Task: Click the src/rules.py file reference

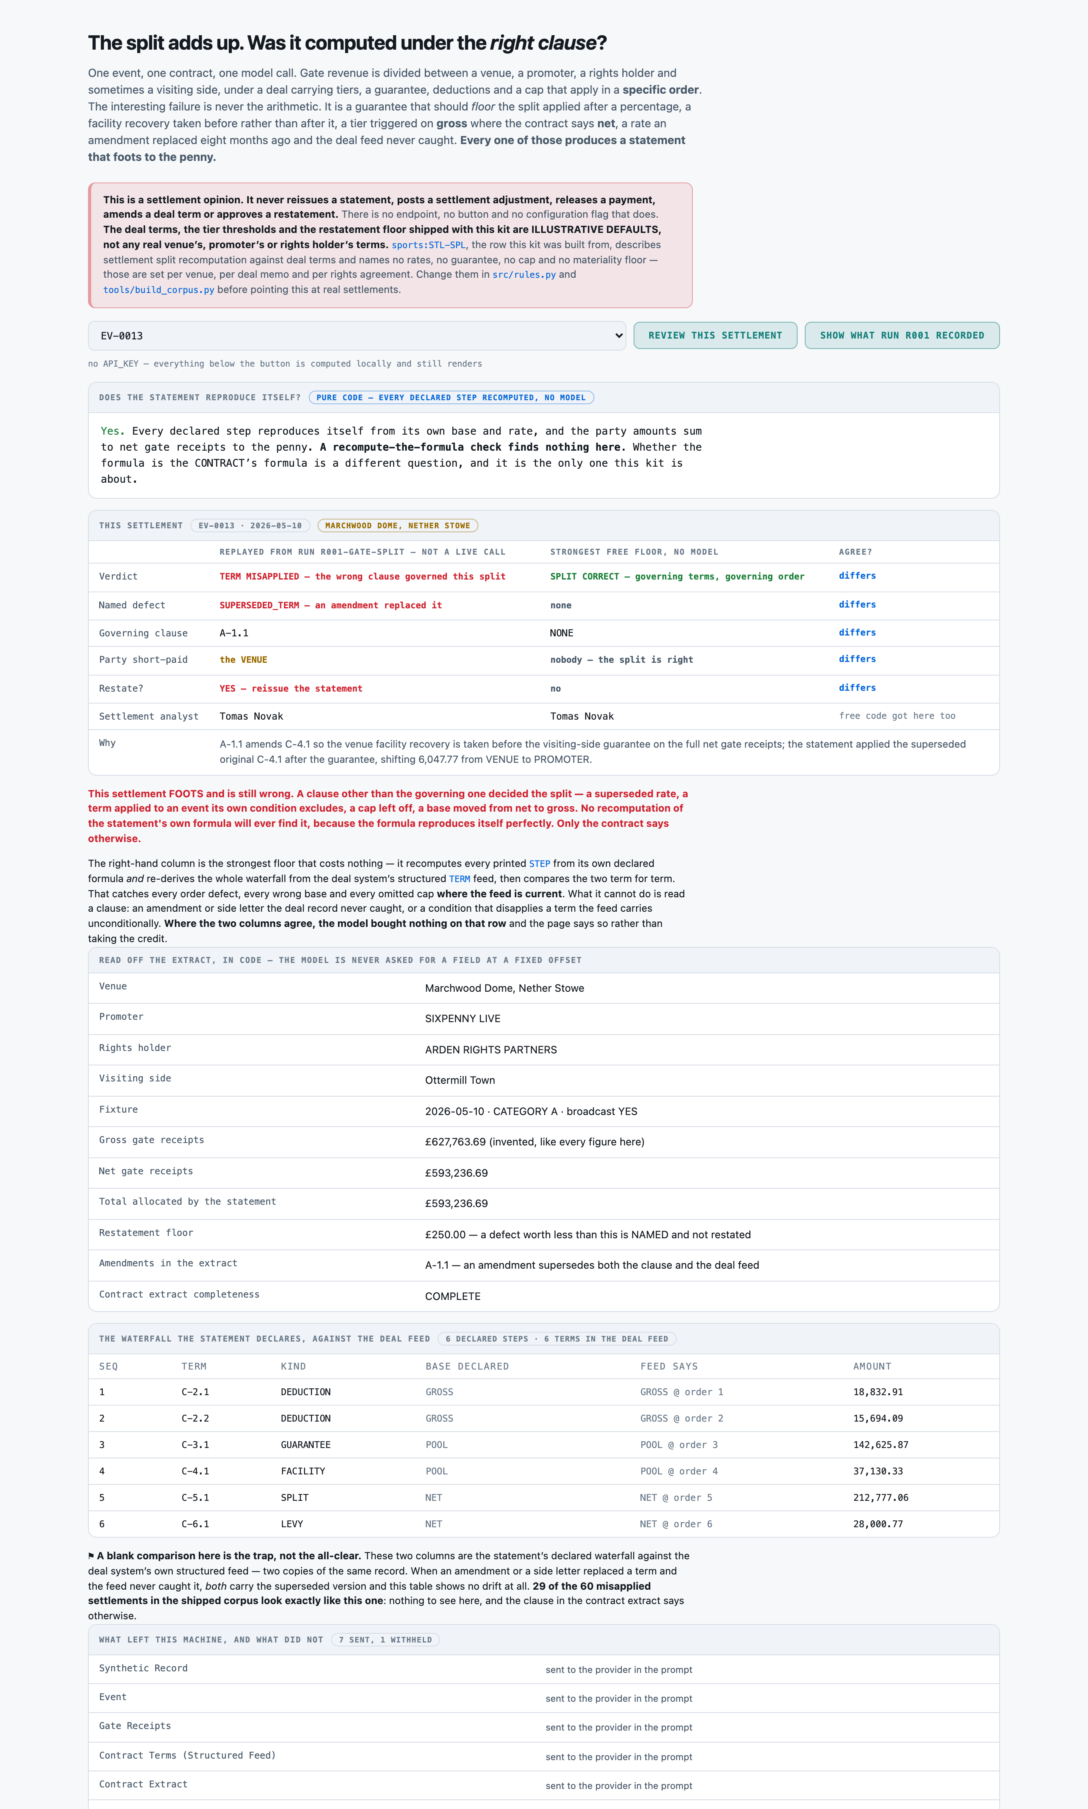Action: 524,275
